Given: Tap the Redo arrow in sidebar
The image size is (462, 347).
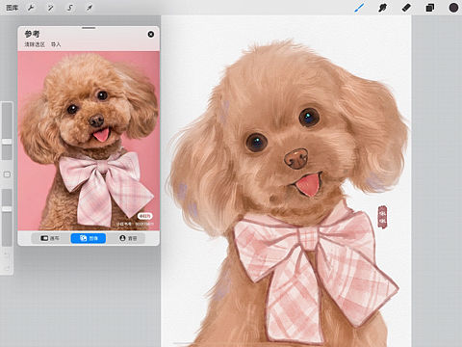Looking at the screenshot, I should 7,267.
